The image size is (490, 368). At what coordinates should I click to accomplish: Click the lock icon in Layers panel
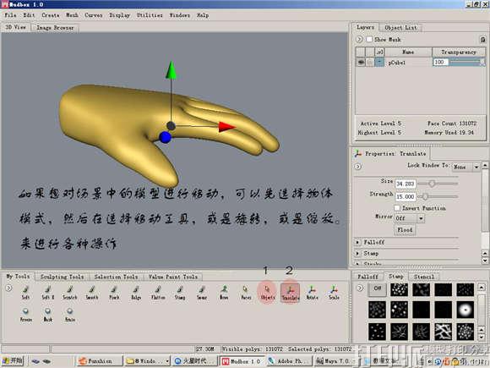482,40
